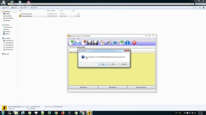Image resolution: width=206 pixels, height=115 pixels.
Task: Open Firefox from the taskbar
Action: point(63,113)
